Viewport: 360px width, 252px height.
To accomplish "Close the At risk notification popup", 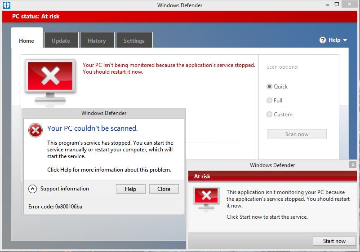I will 353,164.
